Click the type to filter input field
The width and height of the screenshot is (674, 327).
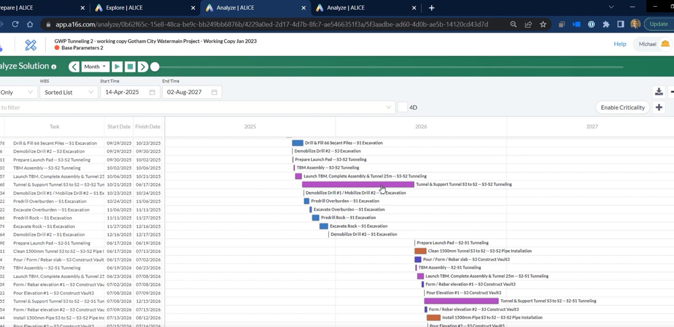point(176,107)
